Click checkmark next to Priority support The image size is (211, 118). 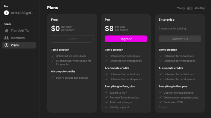(x=106, y=107)
